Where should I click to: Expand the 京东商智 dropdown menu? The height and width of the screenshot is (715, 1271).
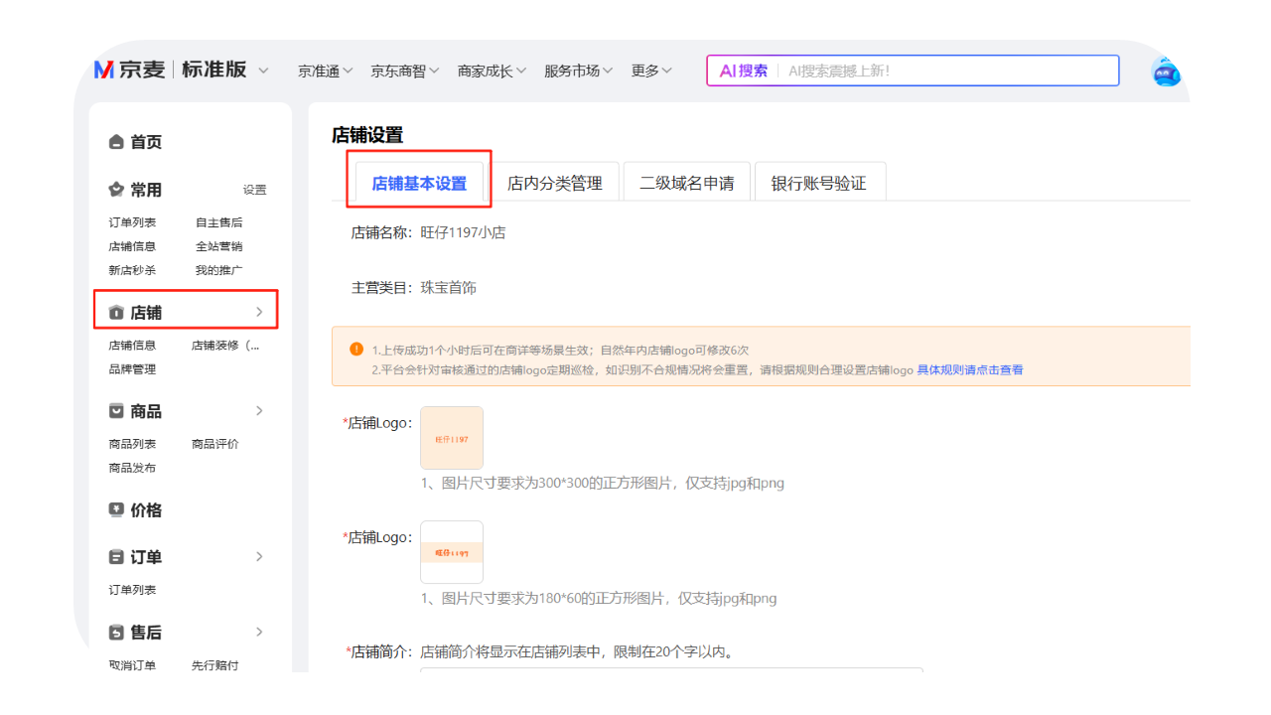coord(404,71)
